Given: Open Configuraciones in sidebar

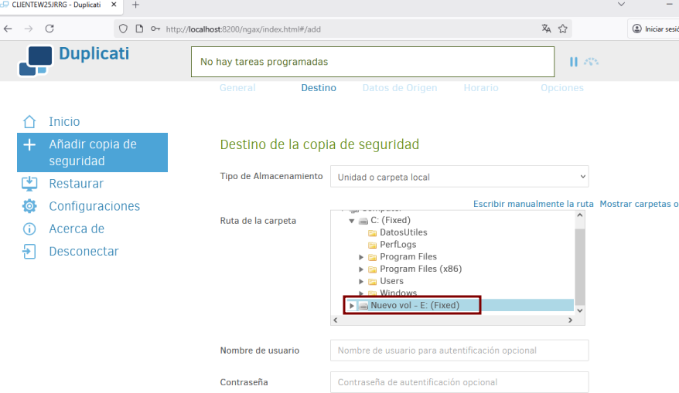Looking at the screenshot, I should [x=94, y=206].
